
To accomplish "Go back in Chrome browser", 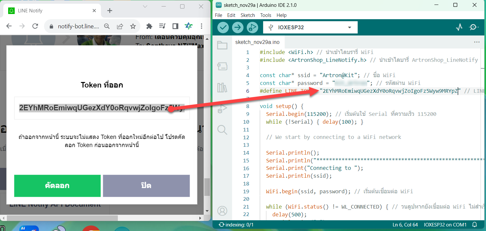I will coord(9,26).
